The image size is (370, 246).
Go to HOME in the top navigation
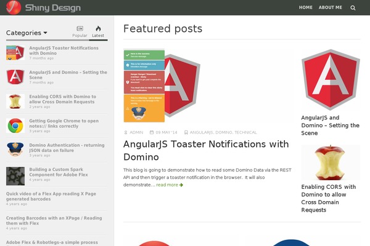coord(306,7)
